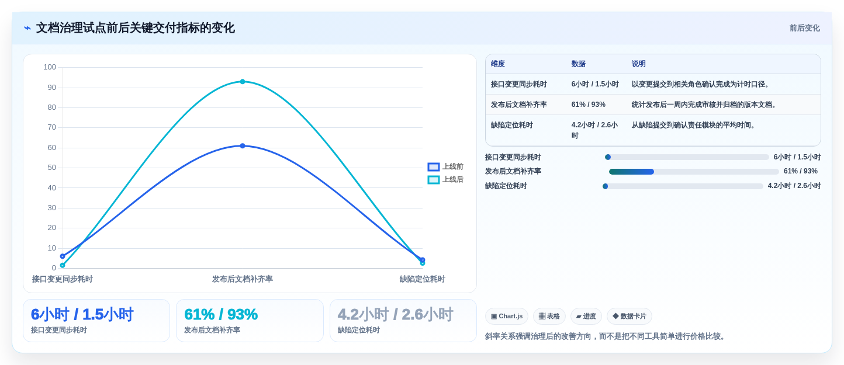This screenshot has width=844, height=365.
Task: Open the 61% / 93% data card
Action: click(250, 321)
